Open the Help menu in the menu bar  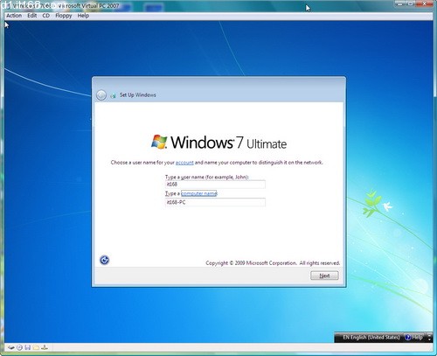click(x=83, y=16)
